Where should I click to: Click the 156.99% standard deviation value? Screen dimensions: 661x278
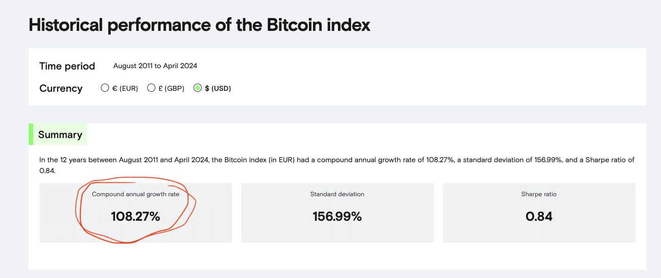coord(337,217)
